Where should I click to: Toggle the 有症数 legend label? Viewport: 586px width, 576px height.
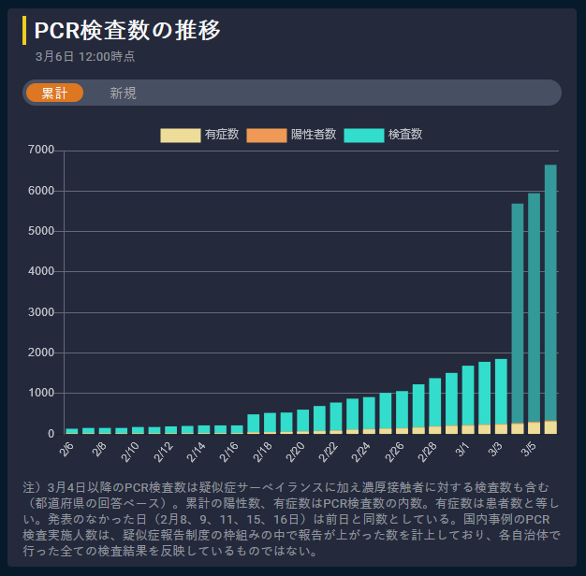click(x=222, y=135)
